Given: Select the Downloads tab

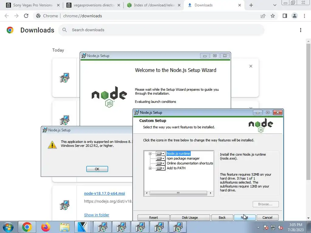Looking at the screenshot, I should [214, 5].
